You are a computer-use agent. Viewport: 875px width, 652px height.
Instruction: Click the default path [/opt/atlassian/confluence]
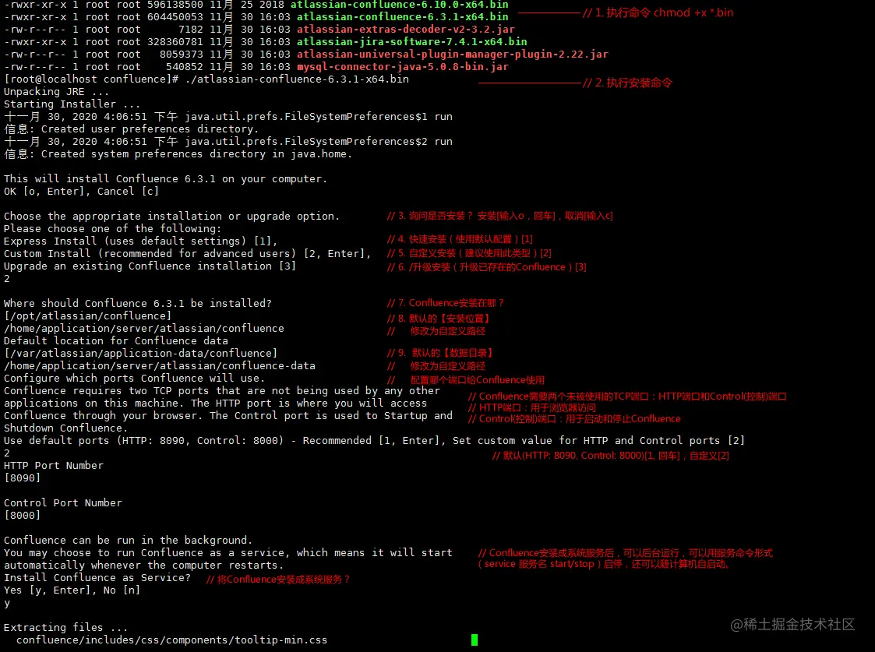87,315
